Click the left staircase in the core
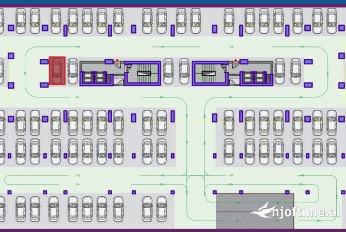The height and width of the screenshot is (232, 346). tap(143, 74)
